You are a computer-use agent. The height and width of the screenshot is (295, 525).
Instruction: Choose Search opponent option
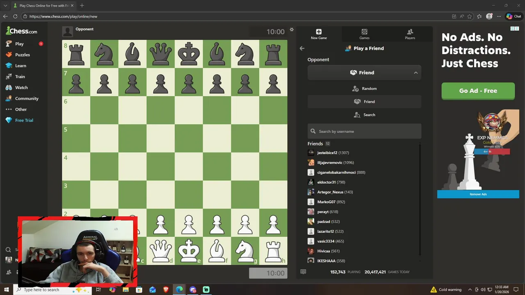click(364, 115)
